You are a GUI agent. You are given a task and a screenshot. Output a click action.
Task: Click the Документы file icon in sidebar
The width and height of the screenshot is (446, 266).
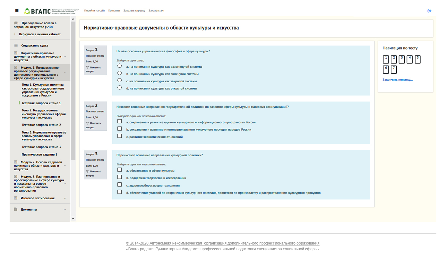[16, 210]
